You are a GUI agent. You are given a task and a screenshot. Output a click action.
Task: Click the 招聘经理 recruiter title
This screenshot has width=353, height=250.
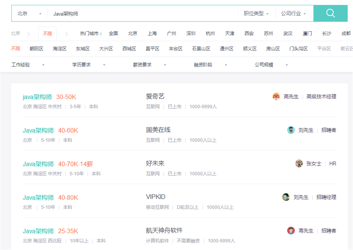(326, 197)
